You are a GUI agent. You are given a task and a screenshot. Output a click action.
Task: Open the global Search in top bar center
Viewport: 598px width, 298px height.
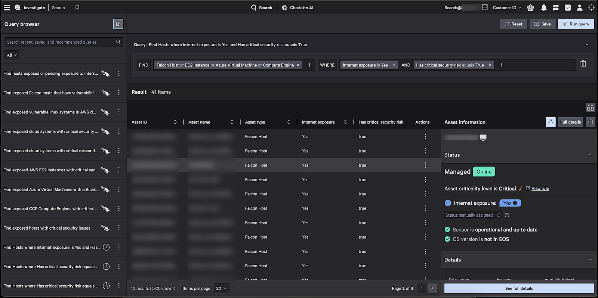262,7
